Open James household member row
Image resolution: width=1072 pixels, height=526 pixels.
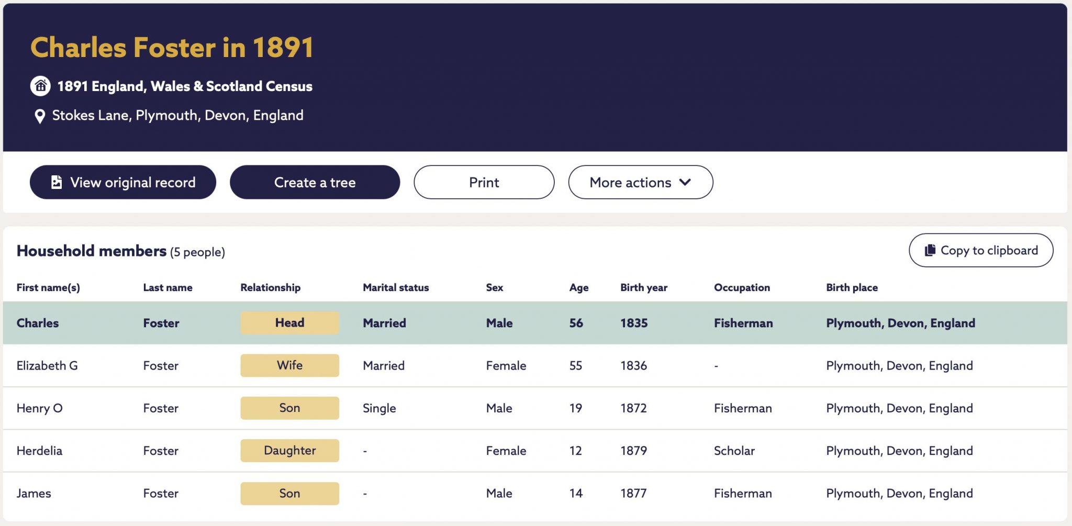[535, 494]
